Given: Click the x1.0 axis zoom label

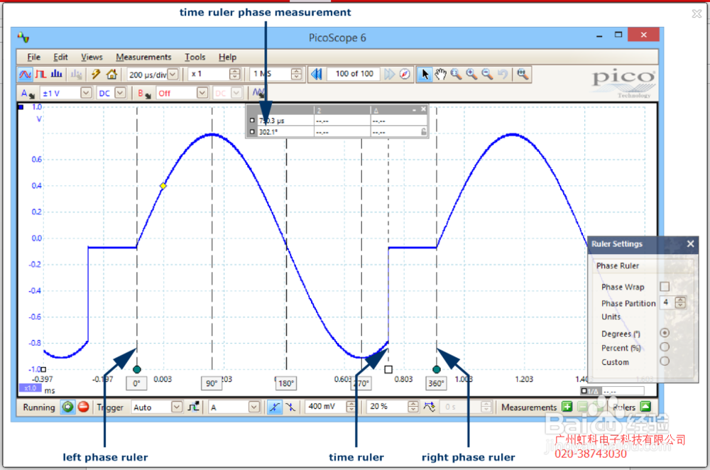Looking at the screenshot, I should pos(31,388).
